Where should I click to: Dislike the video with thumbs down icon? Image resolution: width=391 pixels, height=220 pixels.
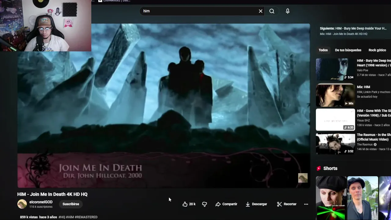coord(204,204)
